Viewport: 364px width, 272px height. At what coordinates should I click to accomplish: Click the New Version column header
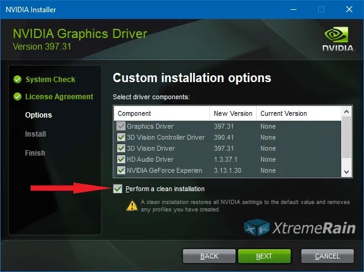click(233, 113)
